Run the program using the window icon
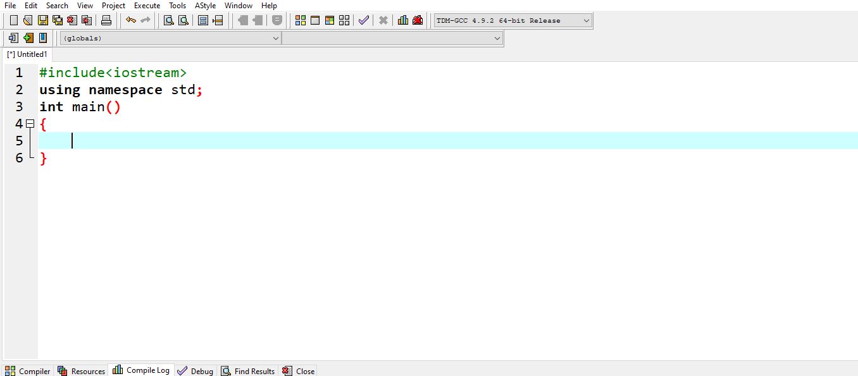 [x=315, y=20]
